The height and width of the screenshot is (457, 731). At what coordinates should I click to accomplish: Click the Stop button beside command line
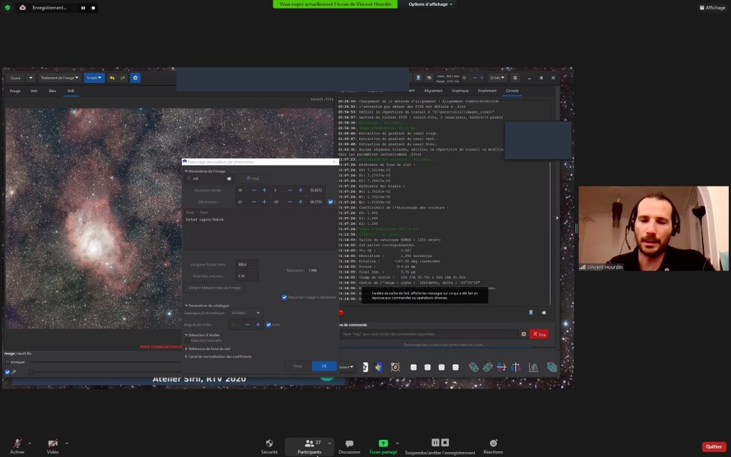[x=539, y=334]
